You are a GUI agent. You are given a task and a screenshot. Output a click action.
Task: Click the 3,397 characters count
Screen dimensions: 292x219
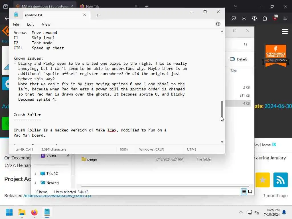pyautogui.click(x=54, y=149)
